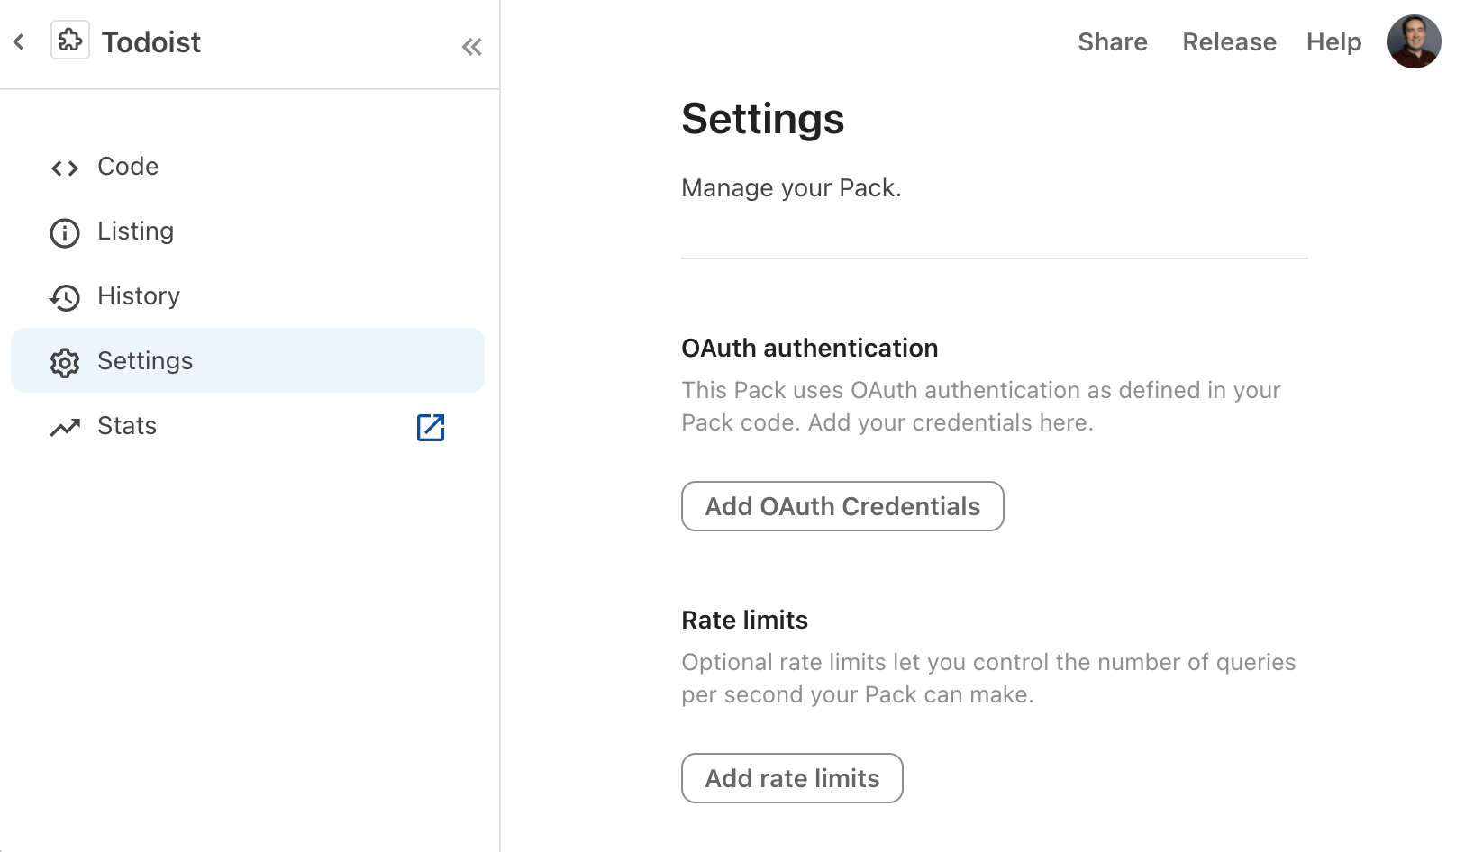Select the Stats label in the sidebar

(x=127, y=426)
